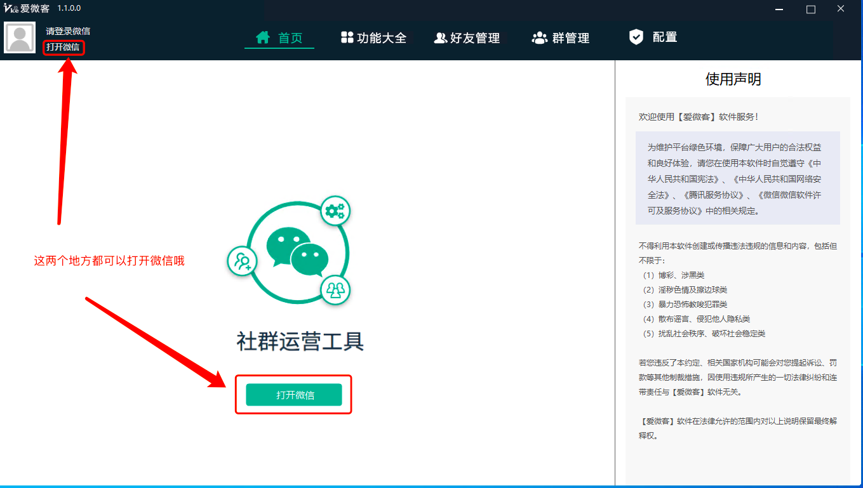Switch to the 首页 tab
Screen dimensions: 863x488
[x=279, y=38]
